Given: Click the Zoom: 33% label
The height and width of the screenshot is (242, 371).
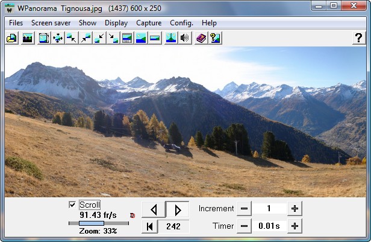Looking at the screenshot, I should [98, 231].
